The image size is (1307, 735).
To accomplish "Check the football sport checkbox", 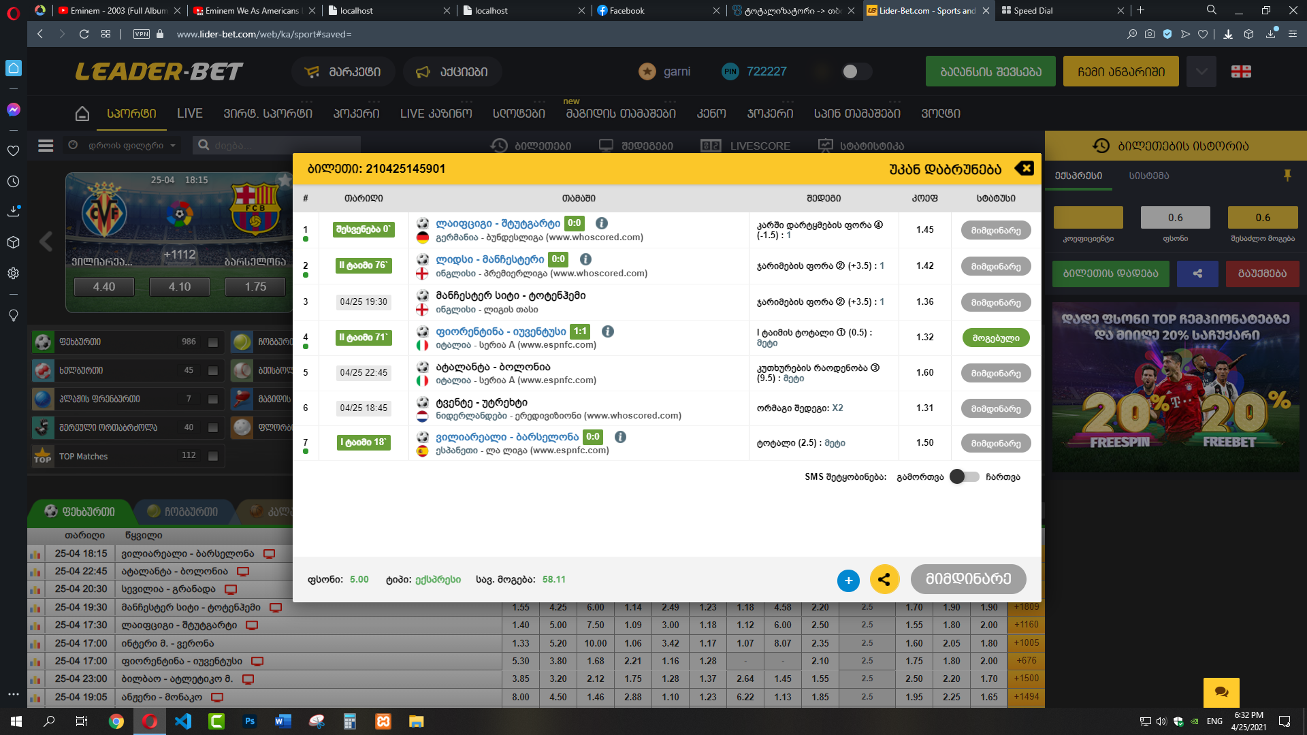I will tap(213, 342).
